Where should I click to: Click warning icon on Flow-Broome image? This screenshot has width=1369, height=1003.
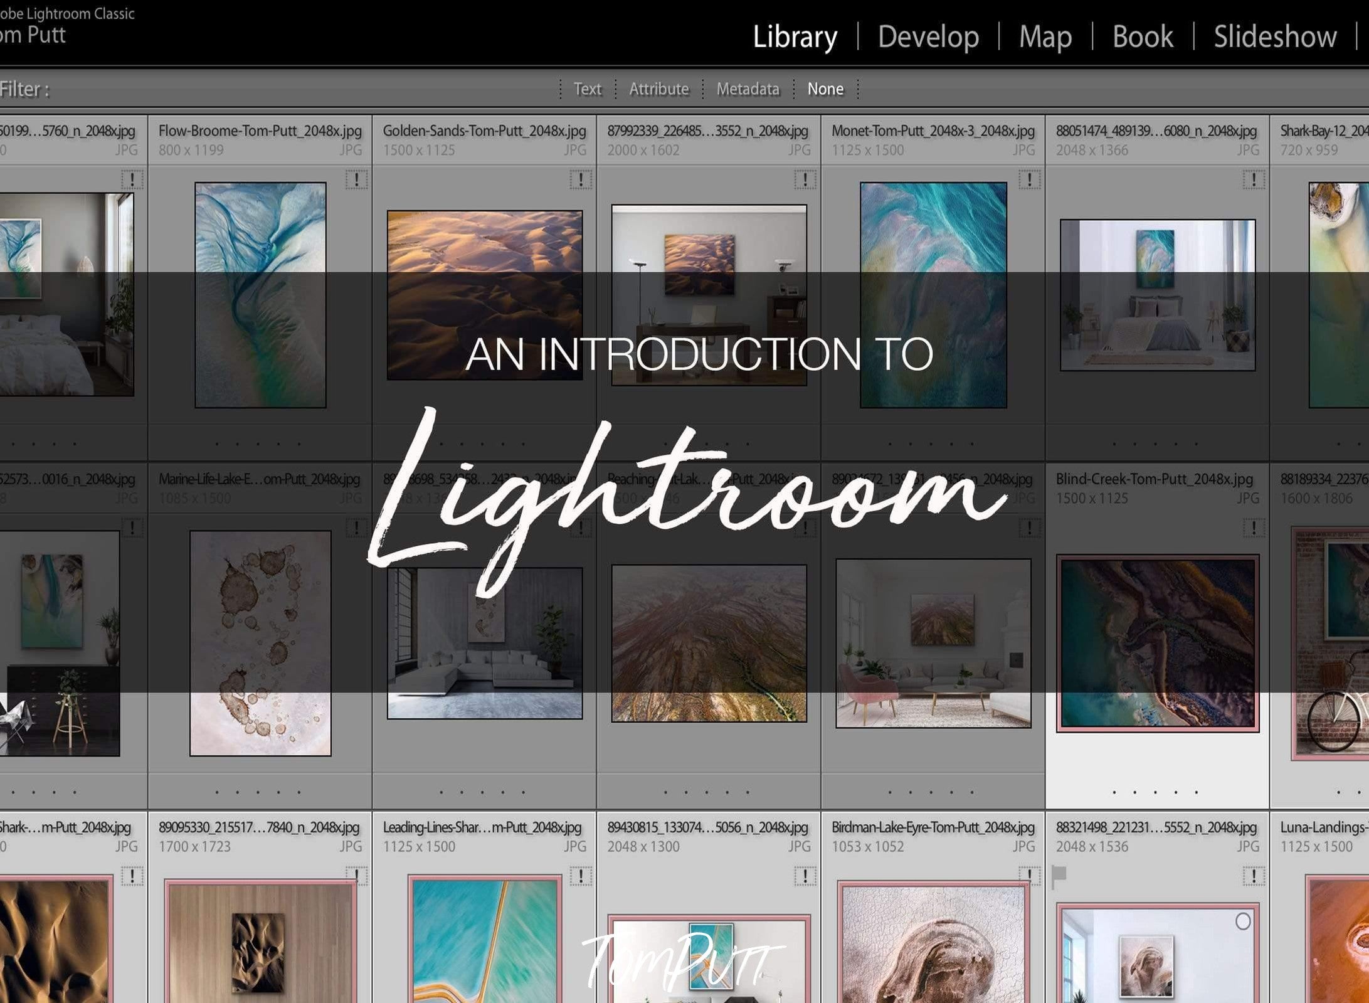coord(356,178)
